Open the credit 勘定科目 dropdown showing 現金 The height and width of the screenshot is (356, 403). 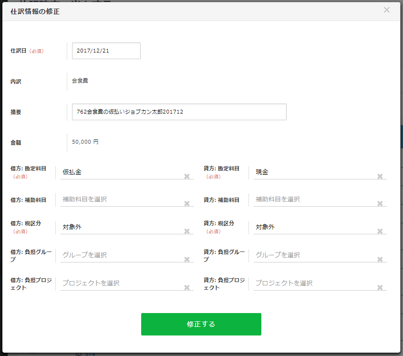[x=312, y=172]
